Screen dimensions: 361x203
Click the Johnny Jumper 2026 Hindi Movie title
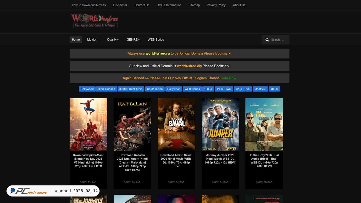pos(220,159)
